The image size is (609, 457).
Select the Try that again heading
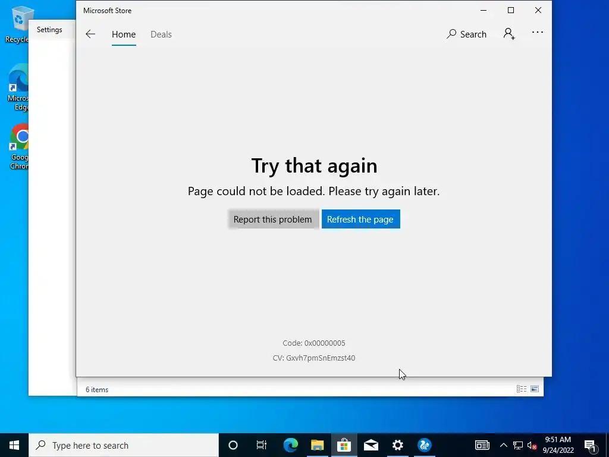[314, 167]
